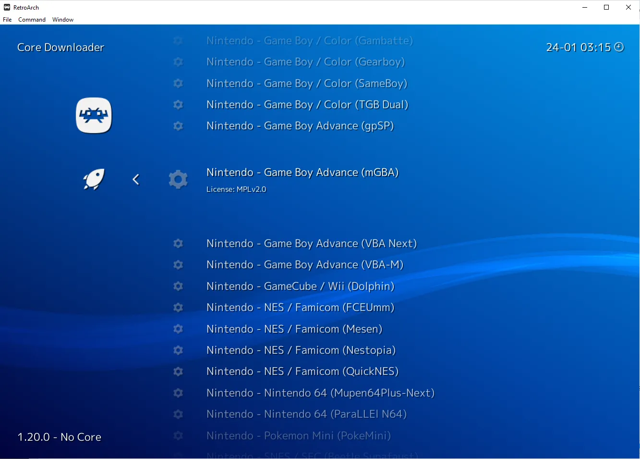Click the gear icon beside Nestopia core
Viewport: 640px width, 459px height.
point(178,350)
